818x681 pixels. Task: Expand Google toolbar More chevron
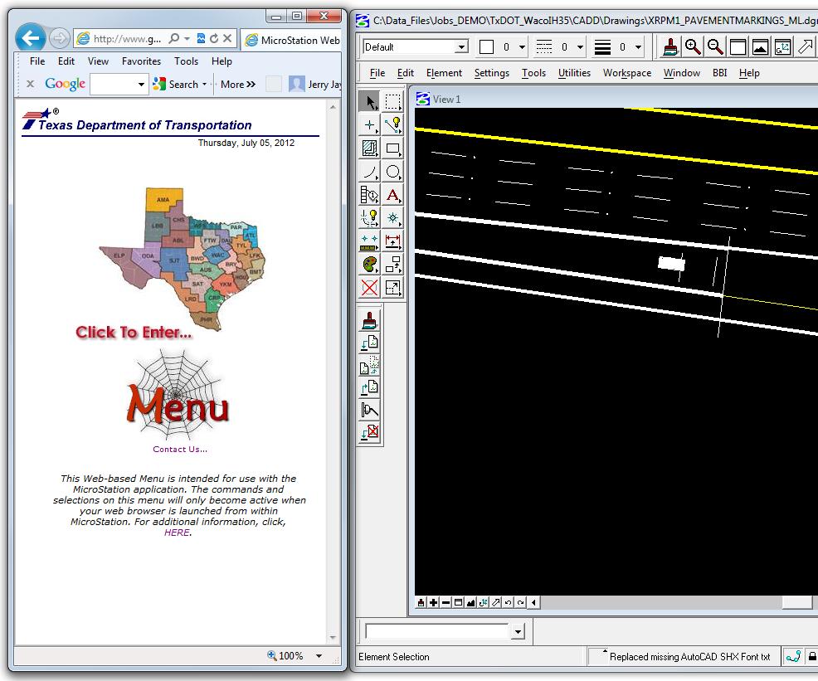point(238,85)
